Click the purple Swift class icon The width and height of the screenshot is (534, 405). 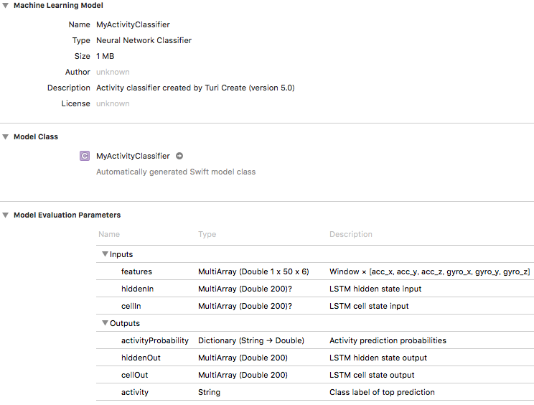[85, 156]
